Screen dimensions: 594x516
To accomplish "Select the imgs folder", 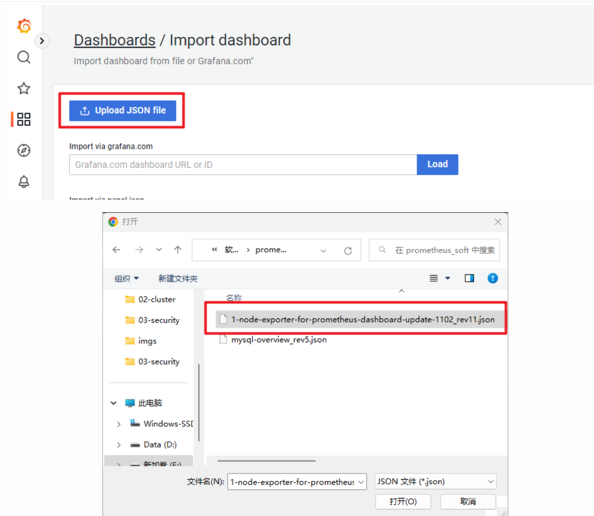I will pyautogui.click(x=141, y=341).
